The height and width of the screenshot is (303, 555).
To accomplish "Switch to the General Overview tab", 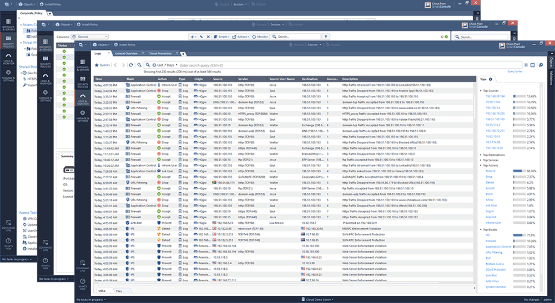I will (126, 54).
